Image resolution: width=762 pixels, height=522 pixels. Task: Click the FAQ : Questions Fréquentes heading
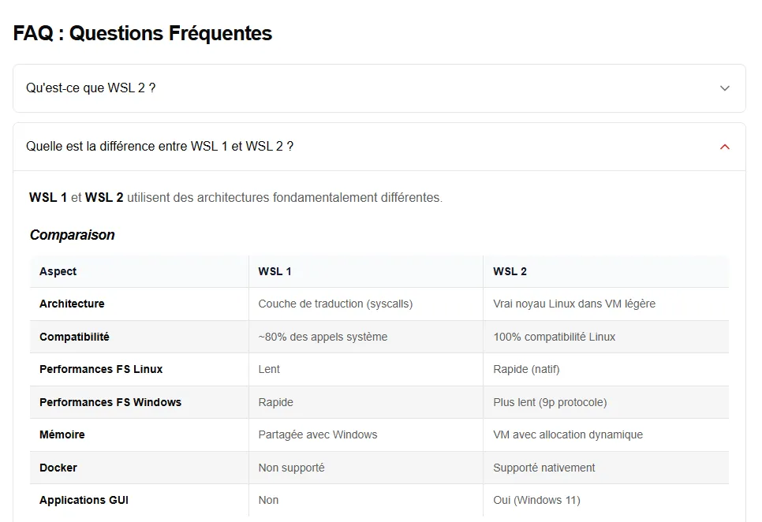coord(143,33)
